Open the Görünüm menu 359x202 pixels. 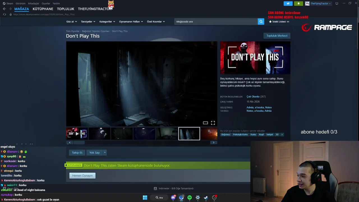pos(20,3)
